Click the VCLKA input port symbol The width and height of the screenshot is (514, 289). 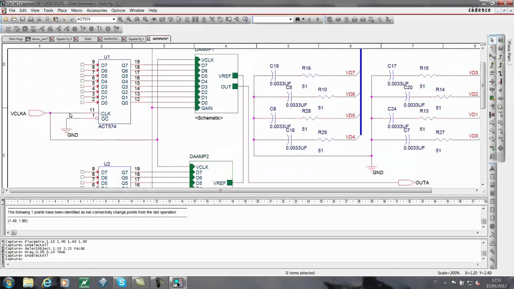(x=37, y=113)
